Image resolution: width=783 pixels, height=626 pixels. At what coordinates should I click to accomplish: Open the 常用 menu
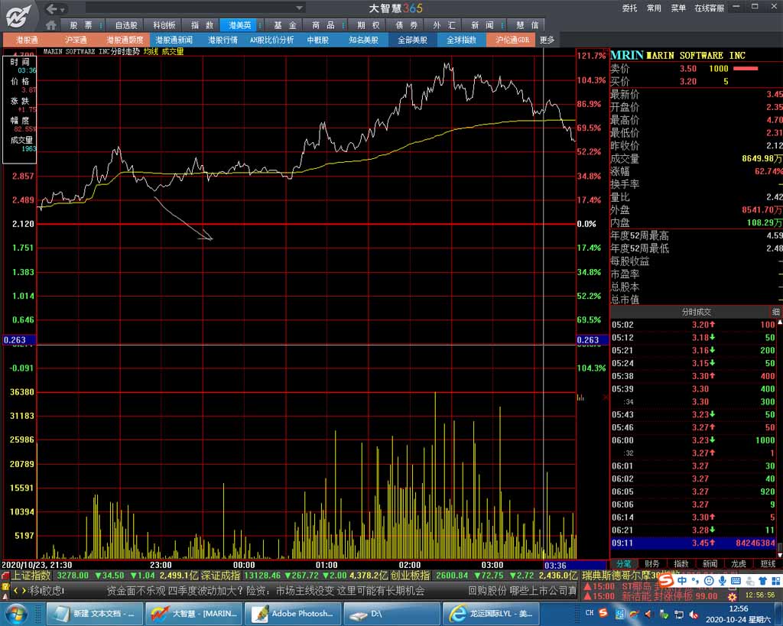[x=654, y=8]
